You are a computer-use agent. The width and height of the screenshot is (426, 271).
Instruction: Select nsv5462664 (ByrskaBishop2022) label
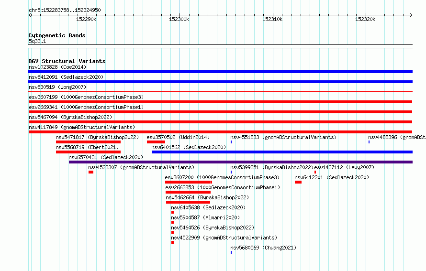click(207, 197)
